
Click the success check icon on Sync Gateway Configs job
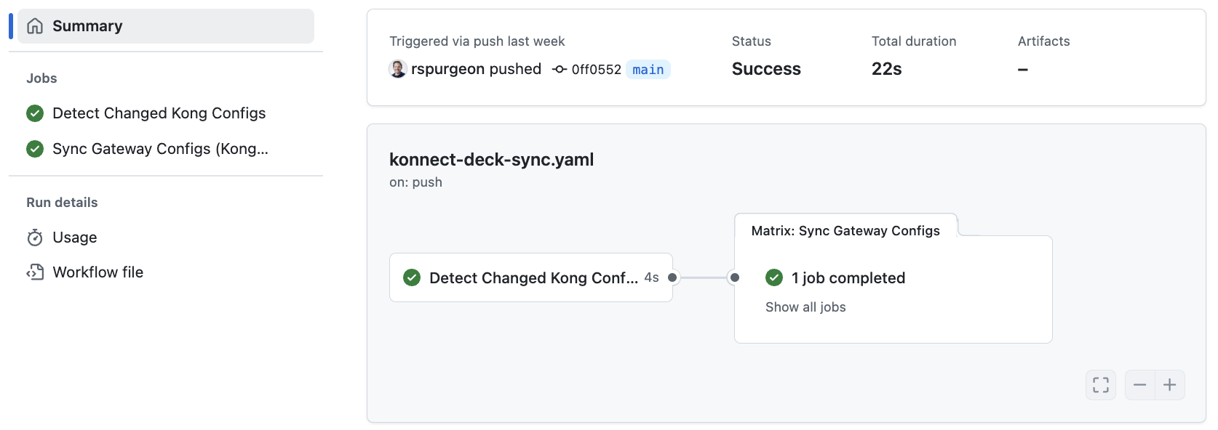(34, 149)
